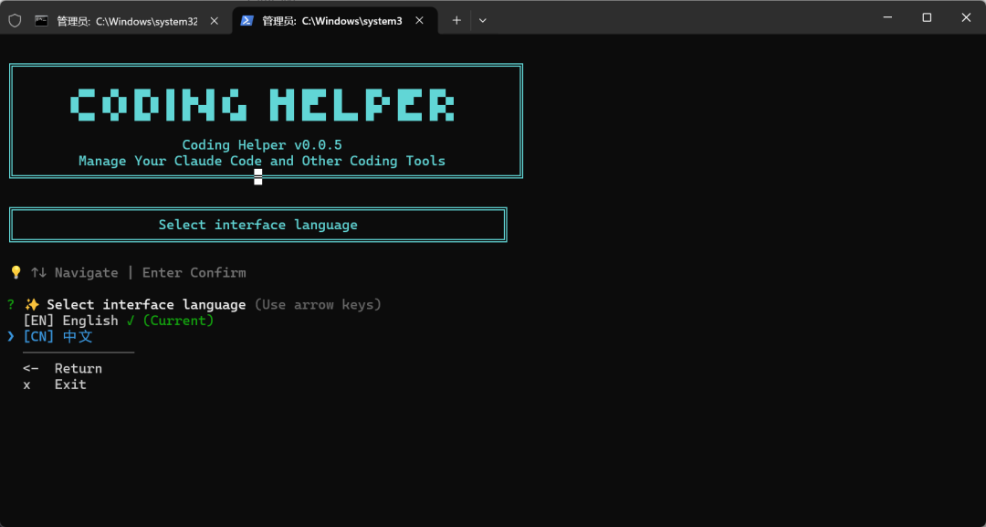Click the boxed 'Select interface language' header
Screen dimensions: 986x527
click(257, 225)
